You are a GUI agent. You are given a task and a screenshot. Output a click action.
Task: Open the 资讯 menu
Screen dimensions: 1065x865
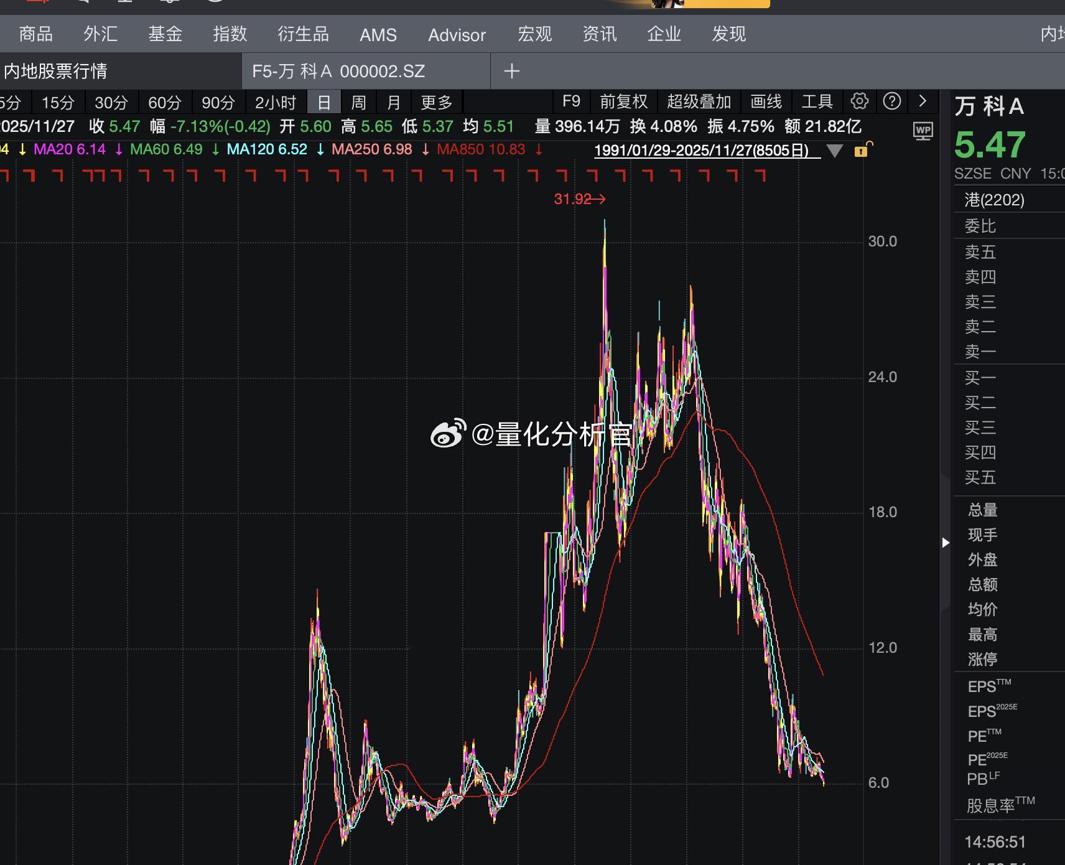point(600,34)
